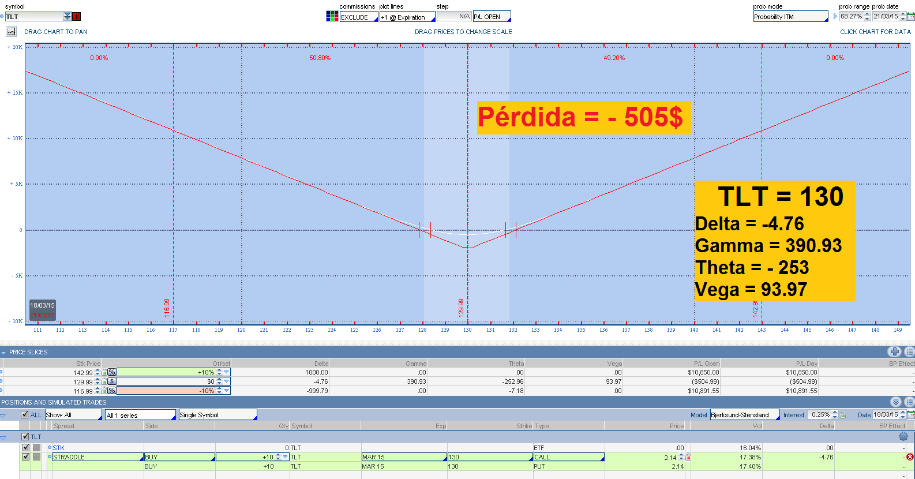Image resolution: width=915 pixels, height=479 pixels.
Task: Uncheck the STRADDLE row checkbox
Action: click(25, 456)
